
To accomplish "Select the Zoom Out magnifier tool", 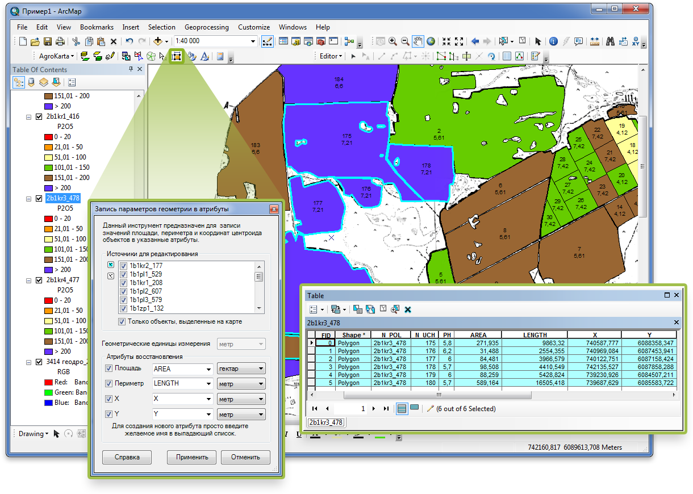I will pos(405,41).
